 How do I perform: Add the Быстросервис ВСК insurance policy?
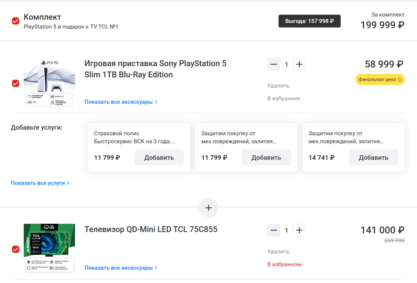159,158
